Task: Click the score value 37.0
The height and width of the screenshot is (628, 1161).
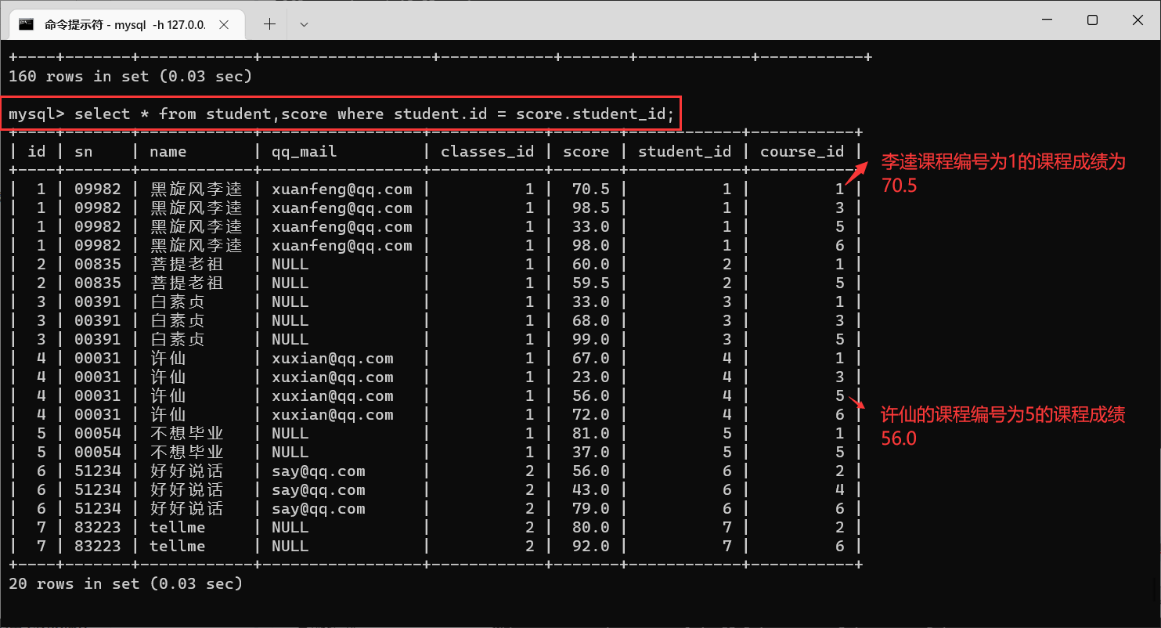Action: click(x=591, y=452)
